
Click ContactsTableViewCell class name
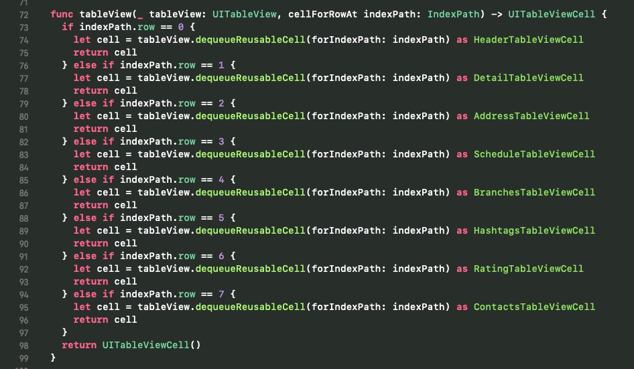[x=534, y=307]
